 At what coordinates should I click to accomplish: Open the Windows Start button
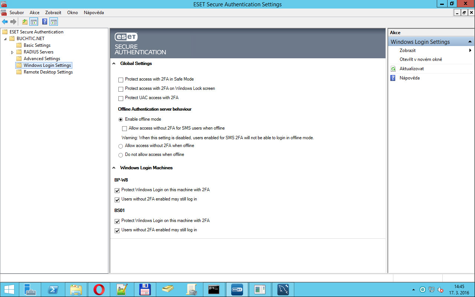pos(9,289)
